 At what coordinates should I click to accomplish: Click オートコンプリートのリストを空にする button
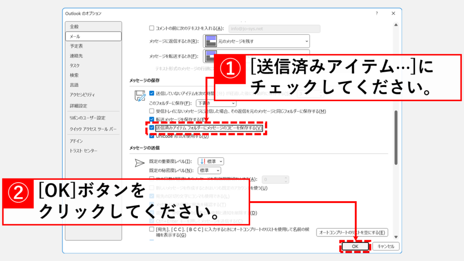point(352,232)
